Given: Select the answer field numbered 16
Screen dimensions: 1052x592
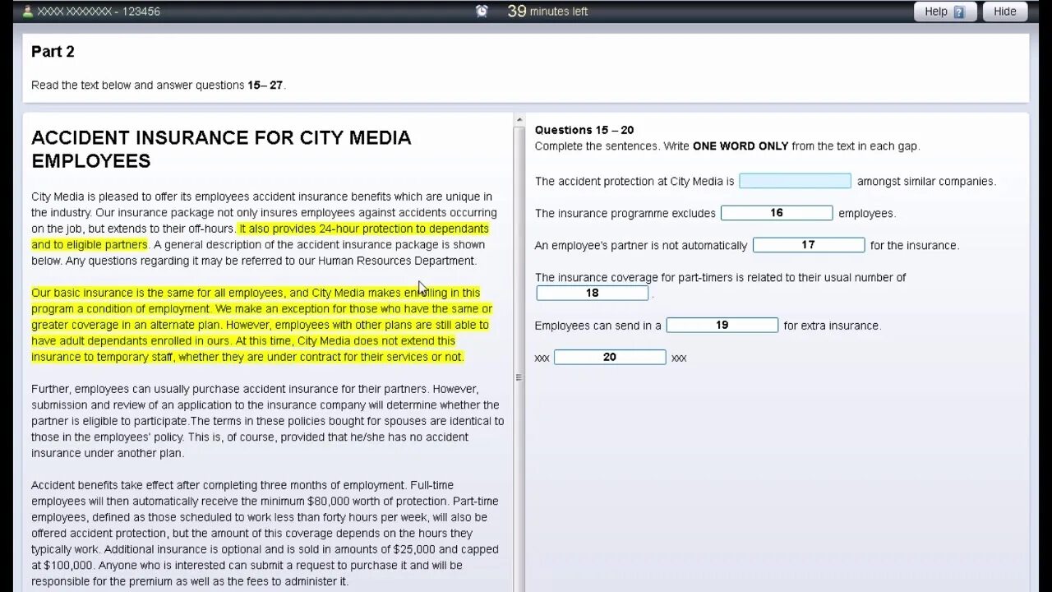Looking at the screenshot, I should (x=777, y=213).
